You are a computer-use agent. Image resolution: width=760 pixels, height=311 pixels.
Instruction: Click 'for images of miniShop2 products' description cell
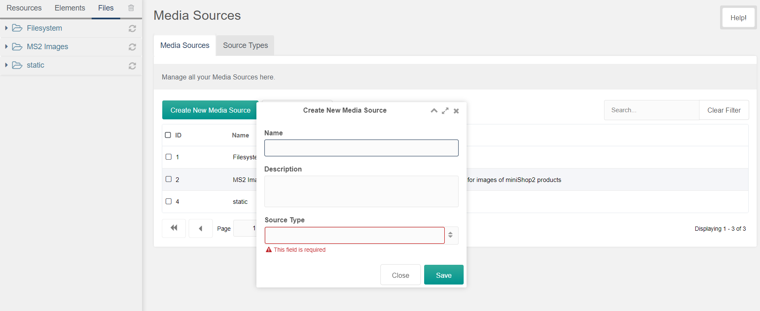point(514,180)
